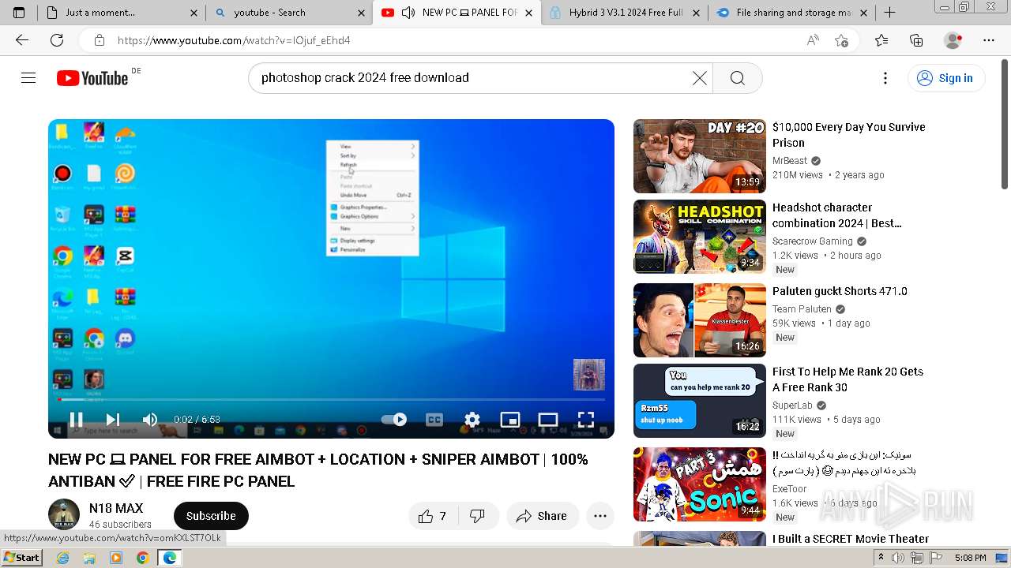
Task: Refresh the current page
Action: (x=57, y=40)
